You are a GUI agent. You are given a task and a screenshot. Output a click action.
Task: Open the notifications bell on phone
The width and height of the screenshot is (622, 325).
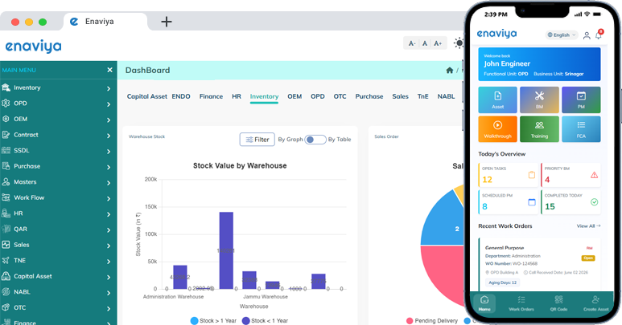[599, 35]
